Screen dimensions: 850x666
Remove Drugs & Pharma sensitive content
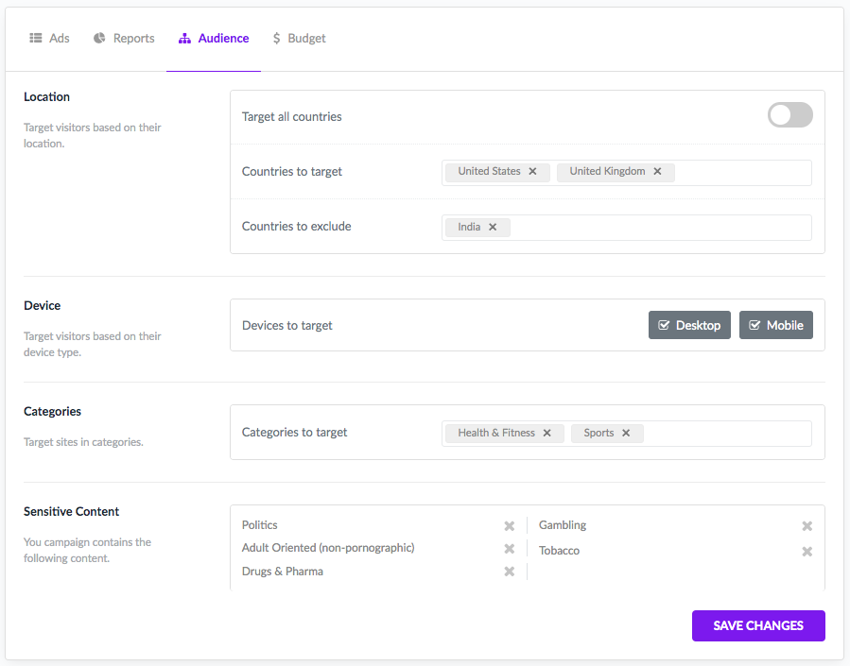[x=509, y=572]
